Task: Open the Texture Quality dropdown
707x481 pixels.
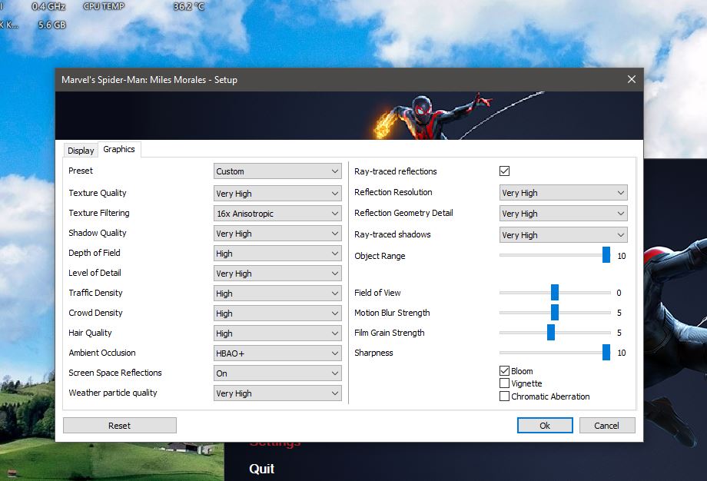Action: coord(277,194)
